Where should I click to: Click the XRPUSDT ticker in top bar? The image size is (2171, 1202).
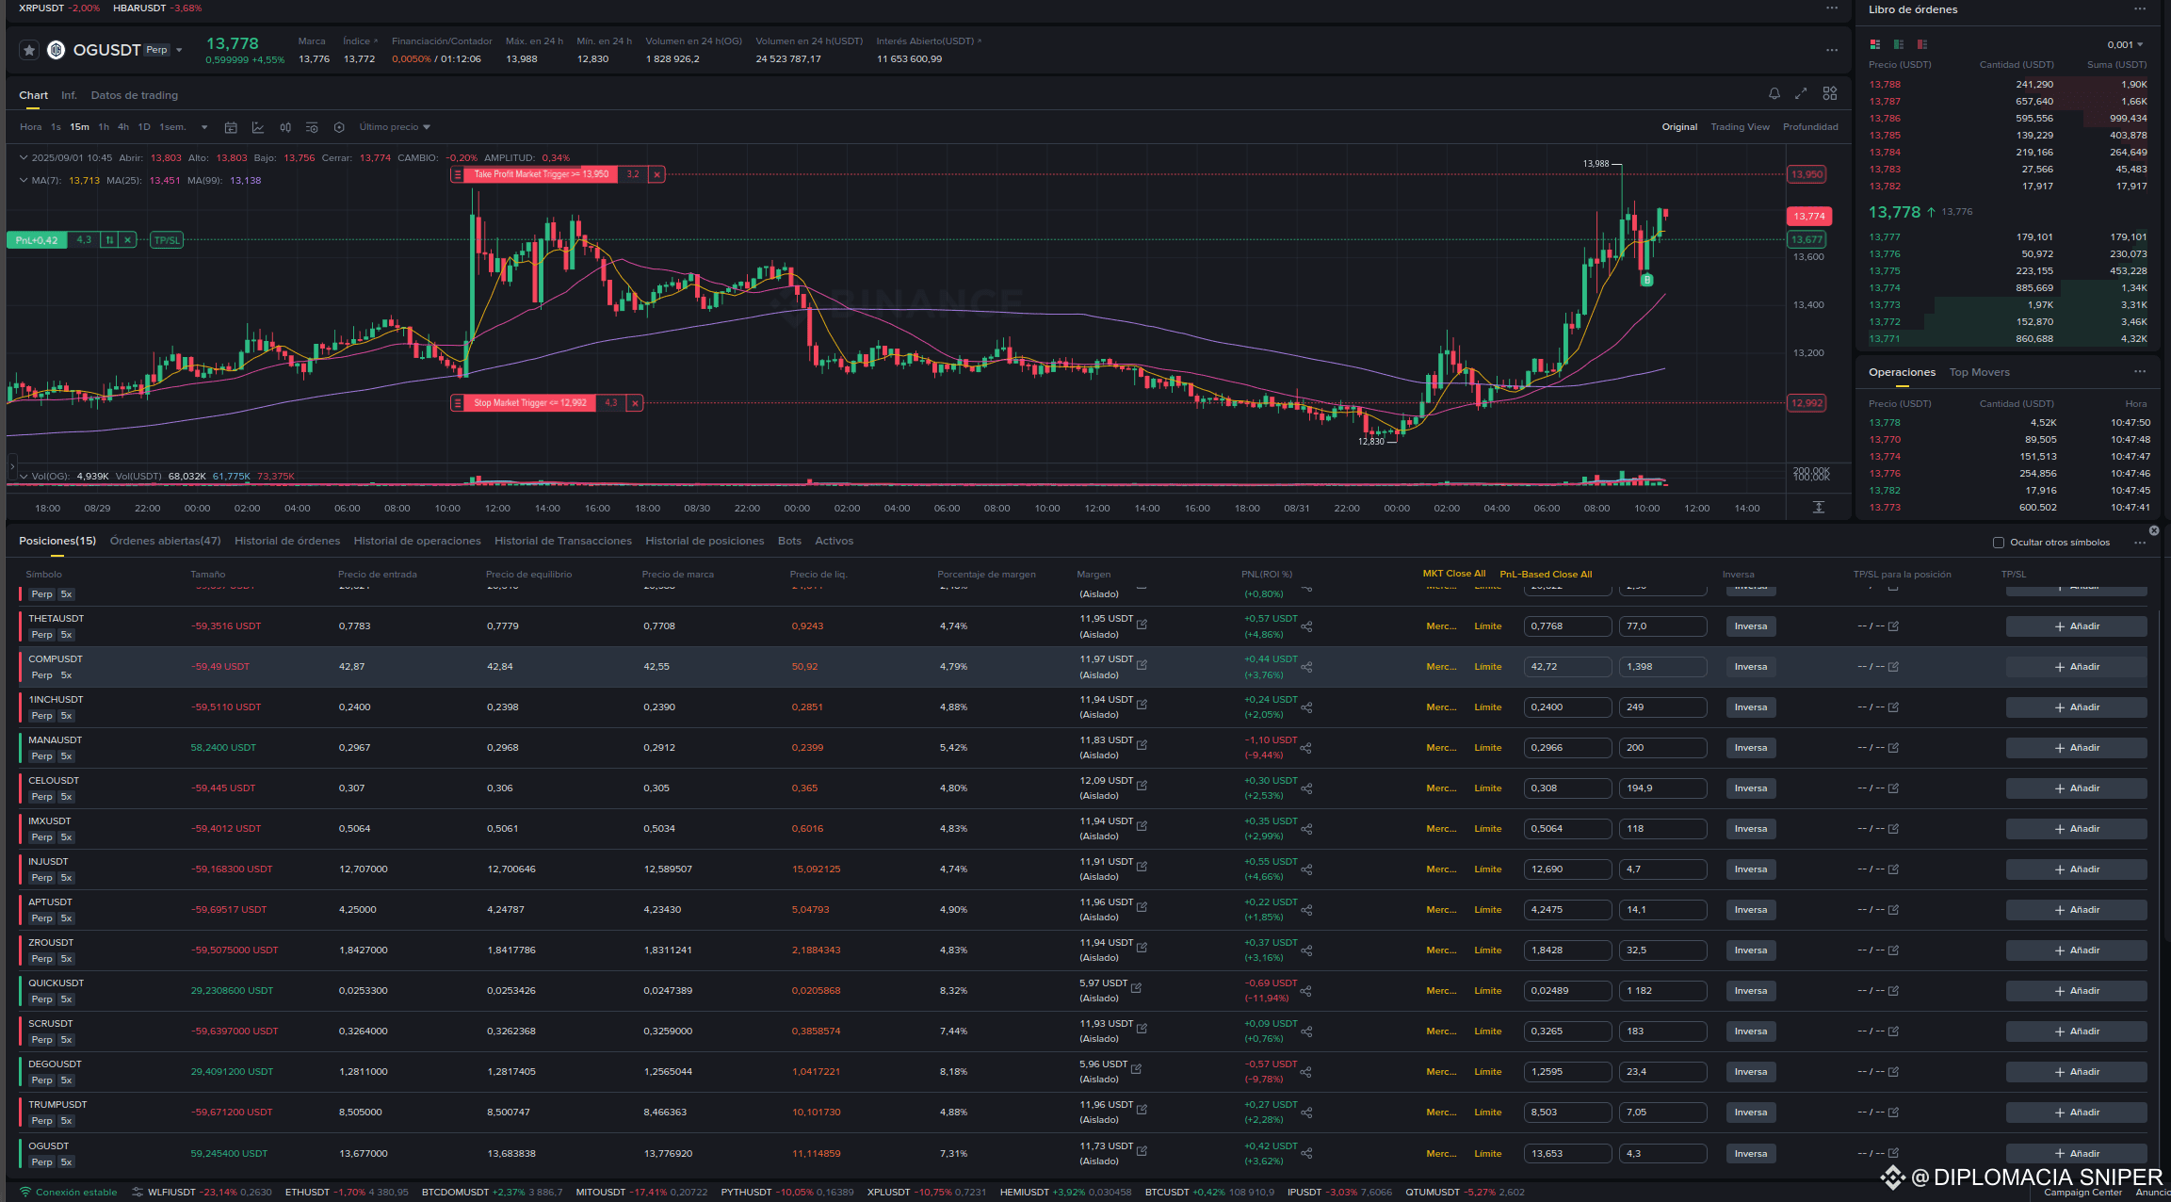tap(59, 8)
